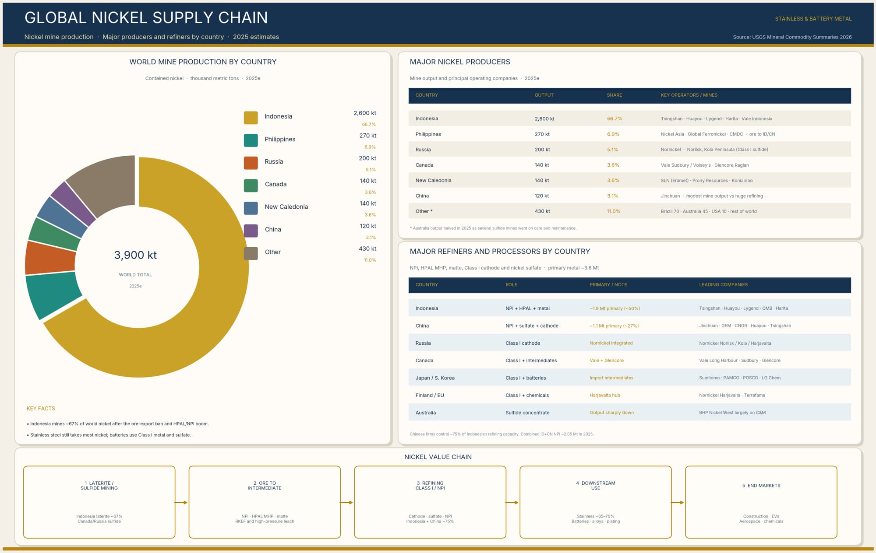Image resolution: width=876 pixels, height=553 pixels.
Task: Click the GLOBAL NICKEL SUPPLY CHAIN title
Action: coord(146,17)
